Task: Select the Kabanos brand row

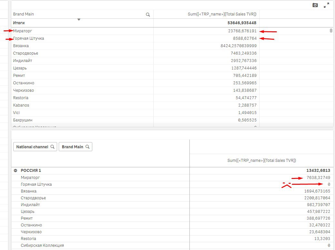Action: click(x=21, y=105)
